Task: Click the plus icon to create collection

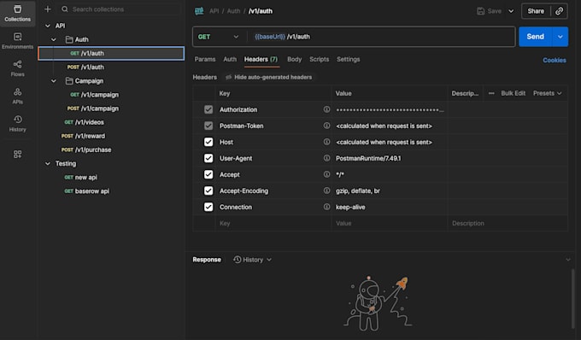Action: 48,9
